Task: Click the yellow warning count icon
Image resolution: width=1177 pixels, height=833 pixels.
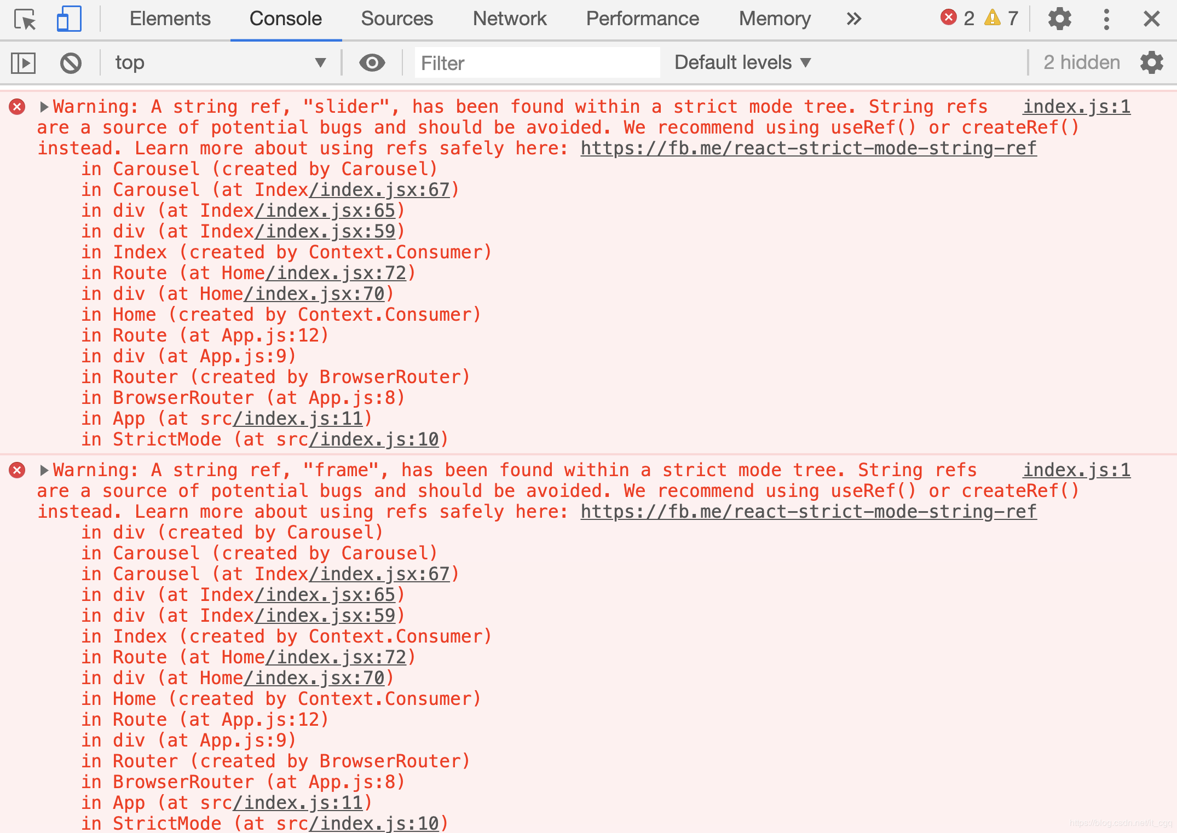Action: pos(993,18)
